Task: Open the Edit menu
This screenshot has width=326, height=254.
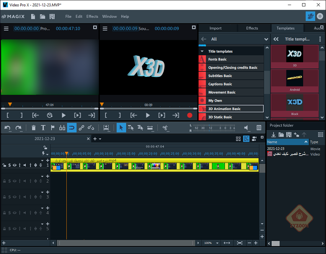Action: [x=79, y=16]
